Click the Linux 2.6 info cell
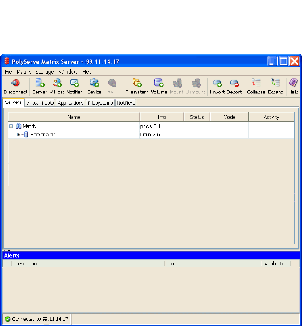Screen dimensions: 307x326 [x=162, y=134]
